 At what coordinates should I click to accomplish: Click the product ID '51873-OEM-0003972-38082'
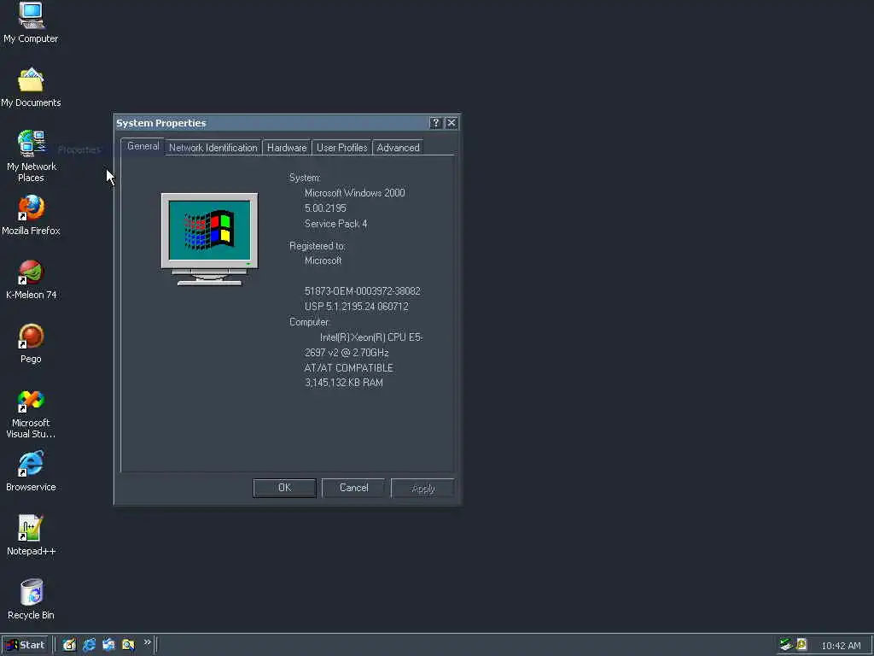[362, 291]
